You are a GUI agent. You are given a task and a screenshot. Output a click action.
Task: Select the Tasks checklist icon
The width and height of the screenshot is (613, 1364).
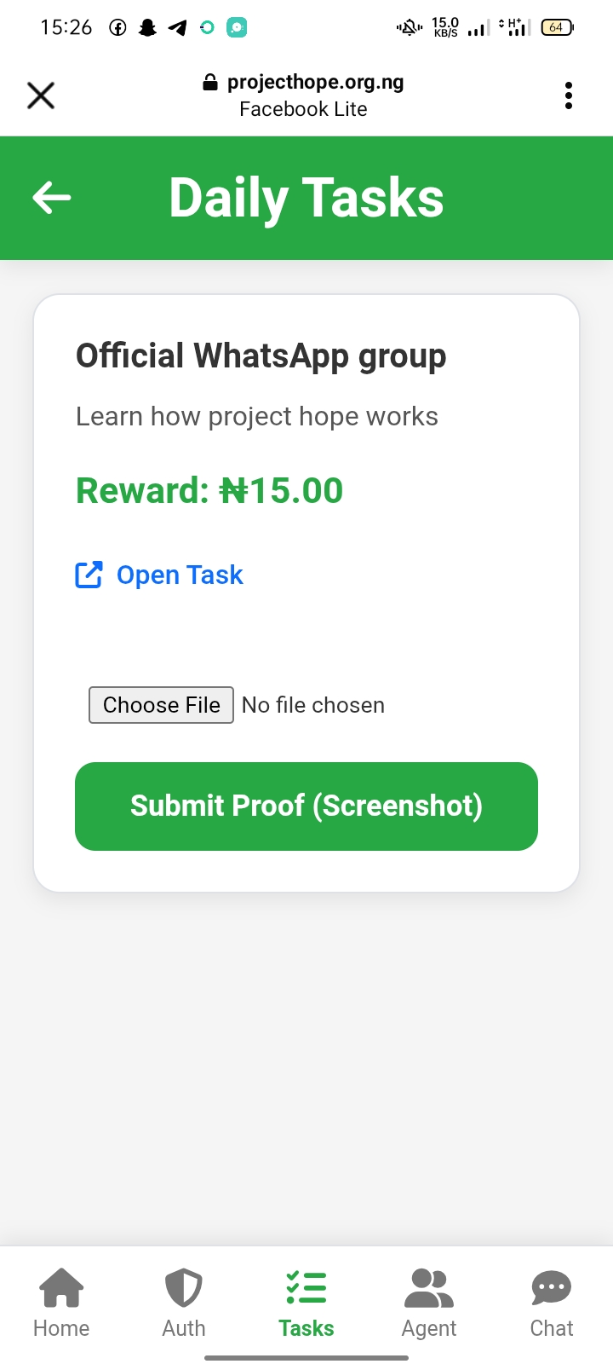click(306, 1287)
